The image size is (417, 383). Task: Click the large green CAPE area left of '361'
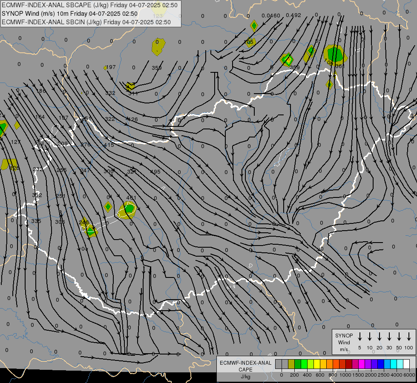pos(335,54)
